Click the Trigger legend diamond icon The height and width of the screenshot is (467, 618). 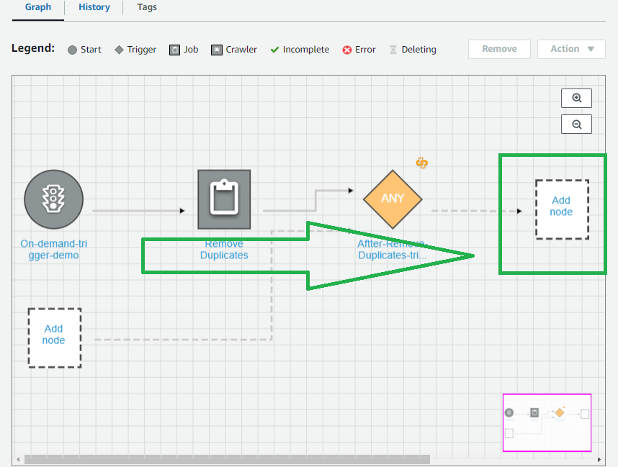point(119,50)
